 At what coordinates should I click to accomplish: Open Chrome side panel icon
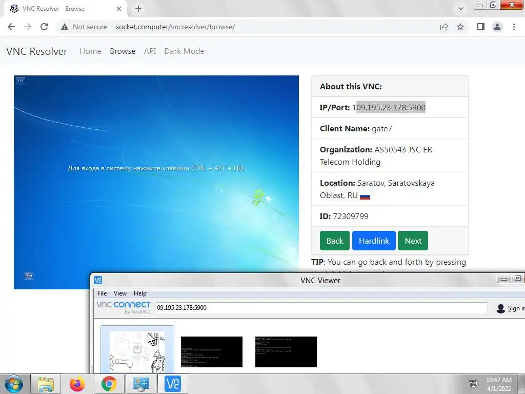[481, 27]
